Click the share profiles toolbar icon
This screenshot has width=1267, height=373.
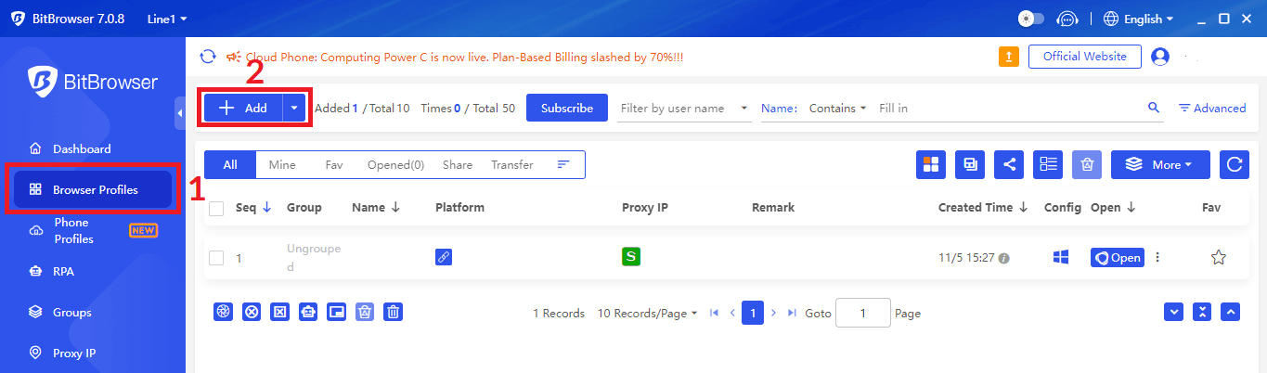click(x=1009, y=164)
